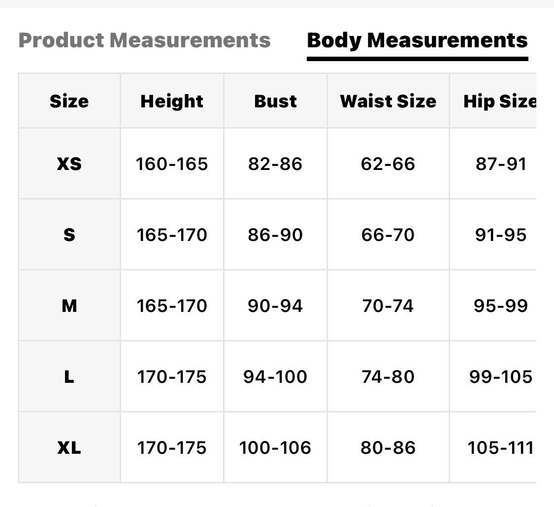Click M waist cell 70-74
This screenshot has height=507, width=554.
click(388, 305)
